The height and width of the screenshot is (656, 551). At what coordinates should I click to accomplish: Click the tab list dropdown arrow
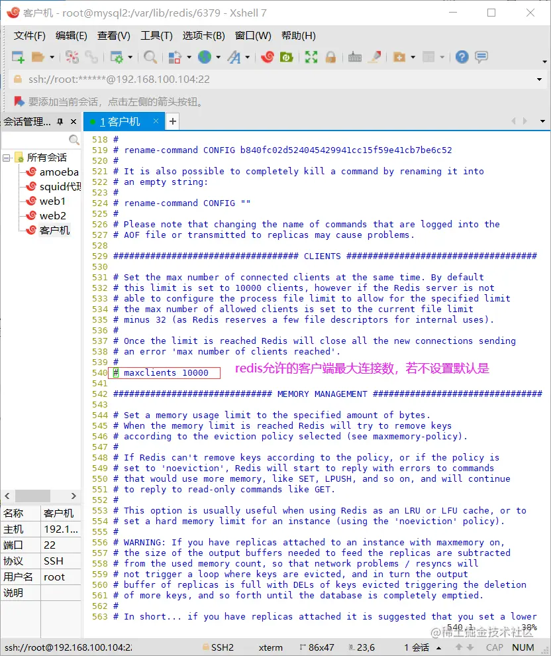point(542,121)
